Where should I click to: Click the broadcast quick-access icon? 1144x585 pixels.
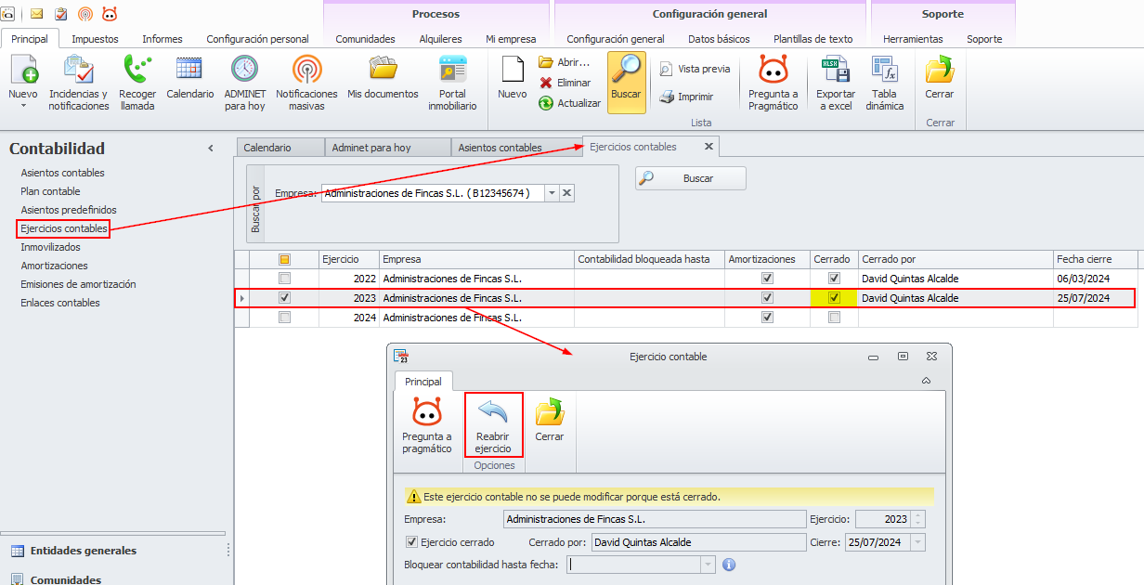point(85,14)
